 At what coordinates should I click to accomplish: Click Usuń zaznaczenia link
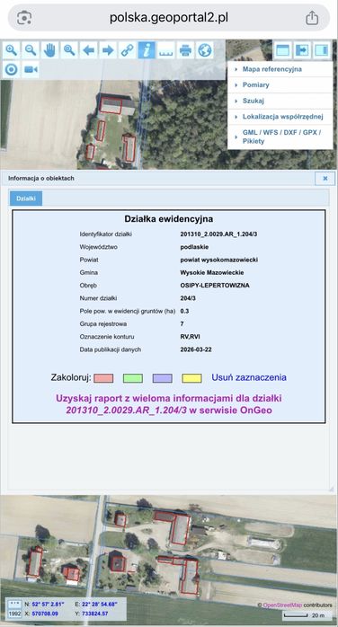pos(249,377)
